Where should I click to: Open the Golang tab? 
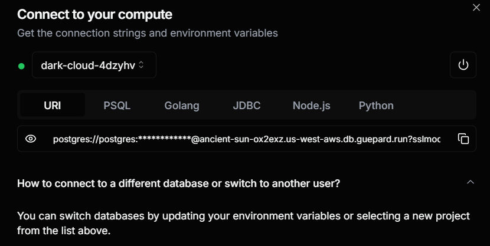click(x=182, y=105)
